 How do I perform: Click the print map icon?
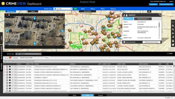pos(149,11)
